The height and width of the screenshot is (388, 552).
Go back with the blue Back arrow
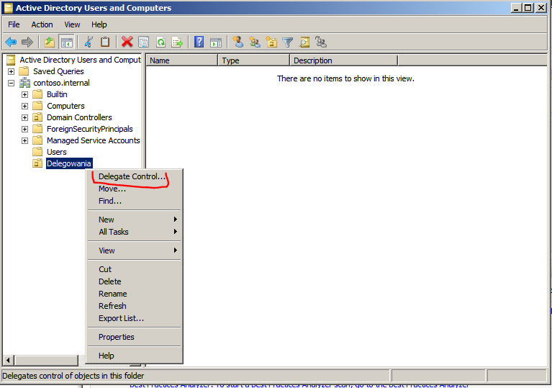(11, 42)
